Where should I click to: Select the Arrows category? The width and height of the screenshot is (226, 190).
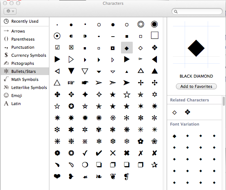(x=25, y=31)
